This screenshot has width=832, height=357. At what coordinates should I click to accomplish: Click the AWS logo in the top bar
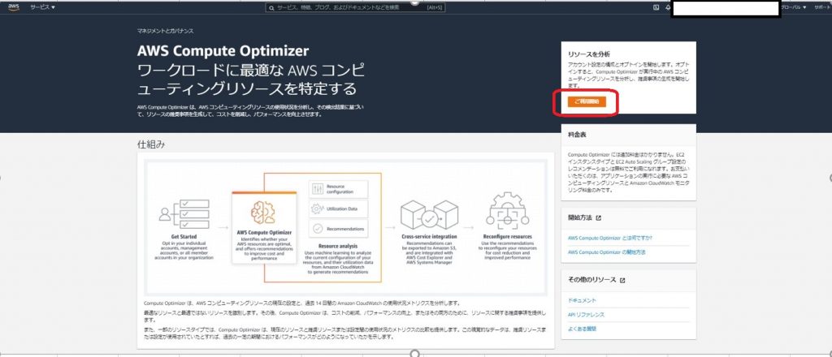[x=13, y=7]
